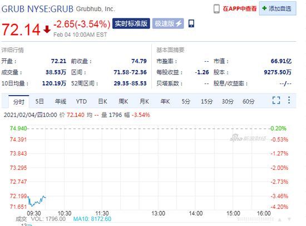
Task: Click the gray phone icon before 在APP中查看
Action: pos(216,9)
